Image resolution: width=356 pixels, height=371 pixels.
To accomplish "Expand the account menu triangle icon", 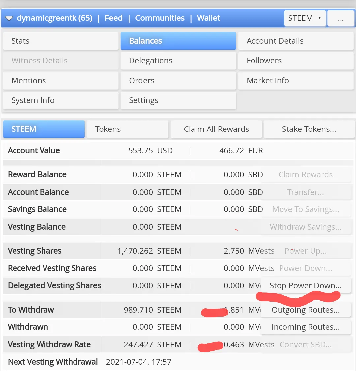I will [x=9, y=18].
